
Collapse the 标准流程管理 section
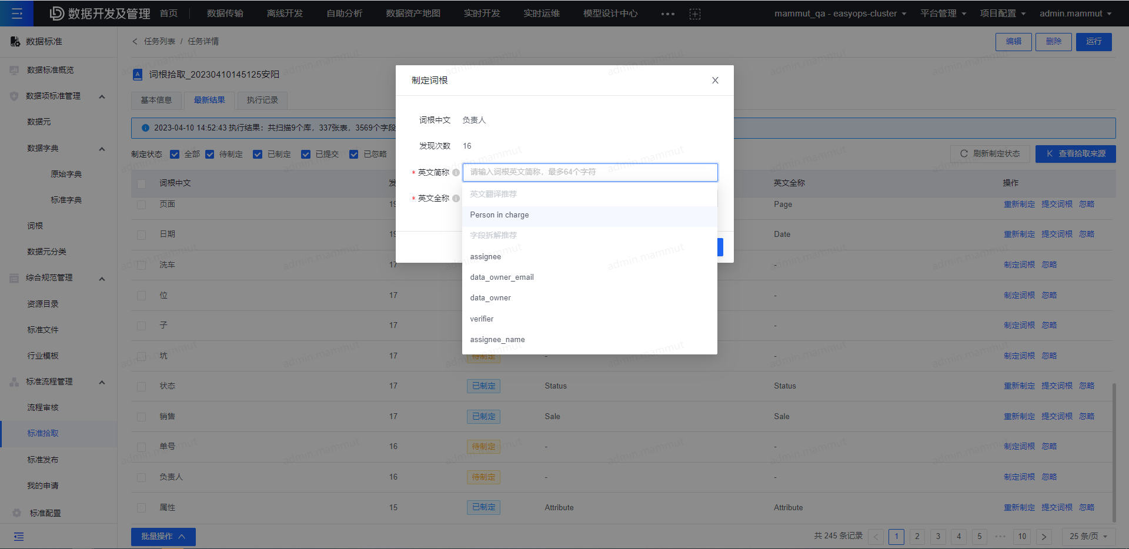[102, 383]
